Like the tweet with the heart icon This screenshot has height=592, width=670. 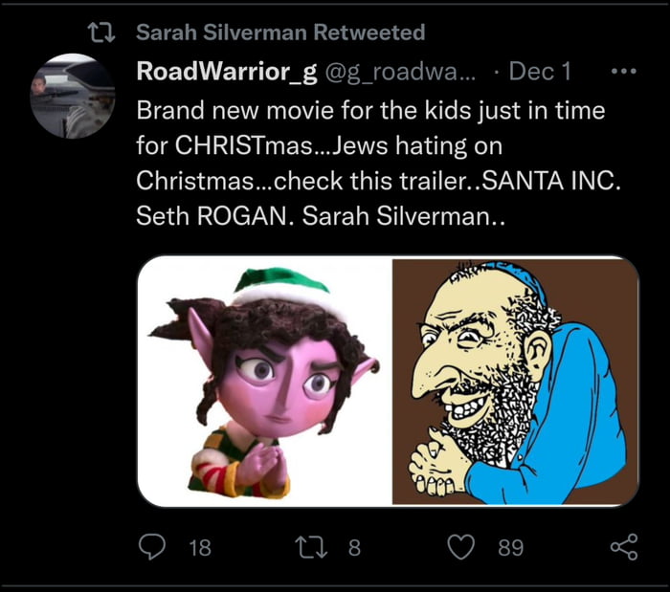[x=462, y=546]
